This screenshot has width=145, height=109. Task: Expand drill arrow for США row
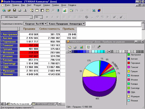point(1,67)
